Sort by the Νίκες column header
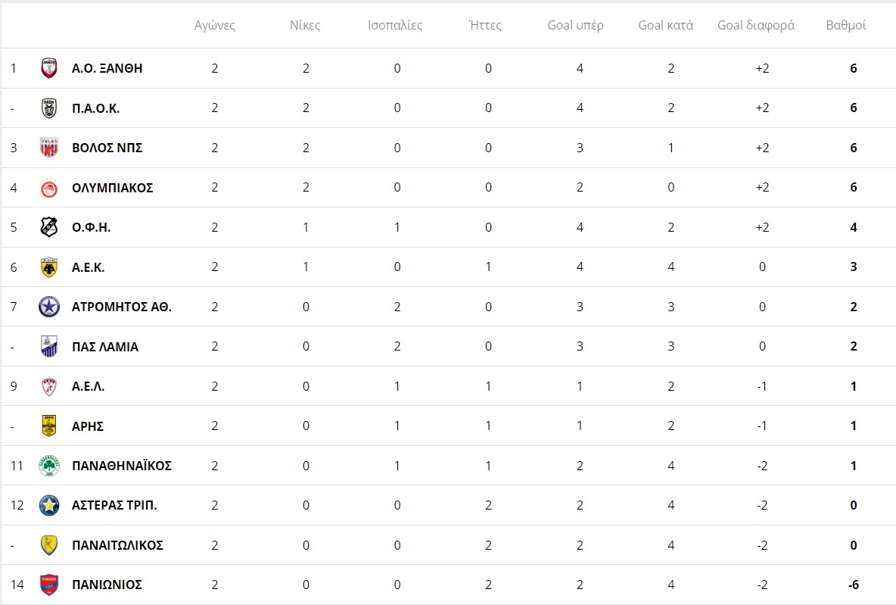This screenshot has height=605, width=896. (x=304, y=25)
